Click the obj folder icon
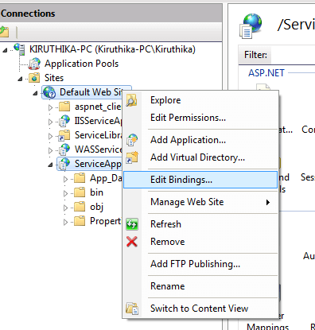 (80, 207)
